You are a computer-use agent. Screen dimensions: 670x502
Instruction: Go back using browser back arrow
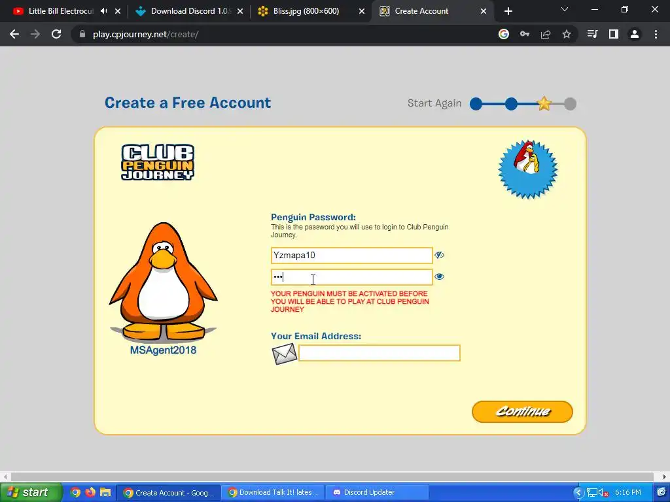tap(14, 34)
